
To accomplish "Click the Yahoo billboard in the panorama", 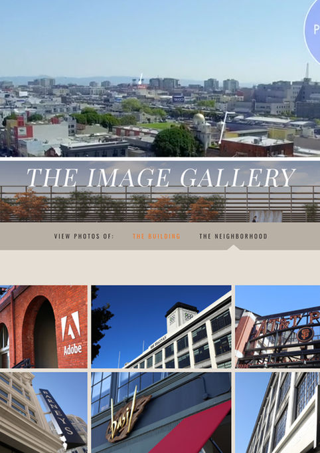I will (178, 99).
